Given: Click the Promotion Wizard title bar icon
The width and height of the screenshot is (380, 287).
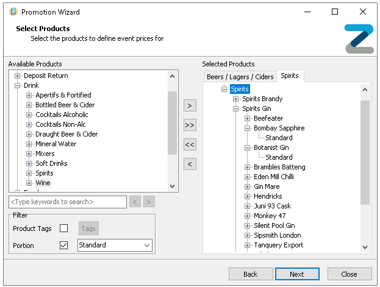Looking at the screenshot, I should coord(13,12).
